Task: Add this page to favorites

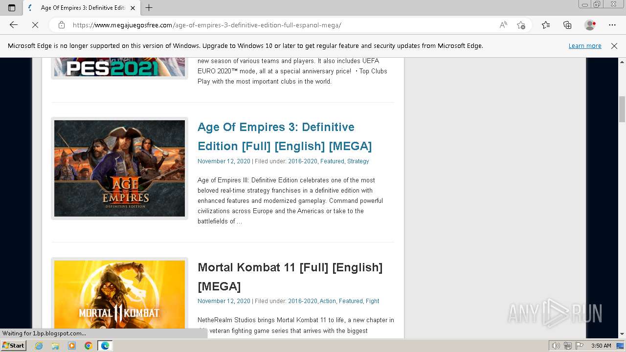Action: tap(521, 25)
